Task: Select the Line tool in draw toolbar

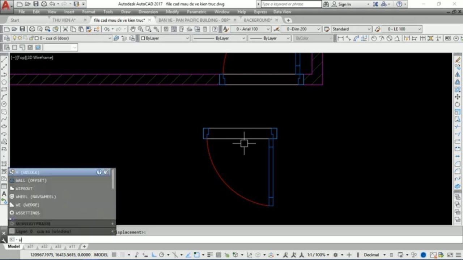Action: point(4,60)
